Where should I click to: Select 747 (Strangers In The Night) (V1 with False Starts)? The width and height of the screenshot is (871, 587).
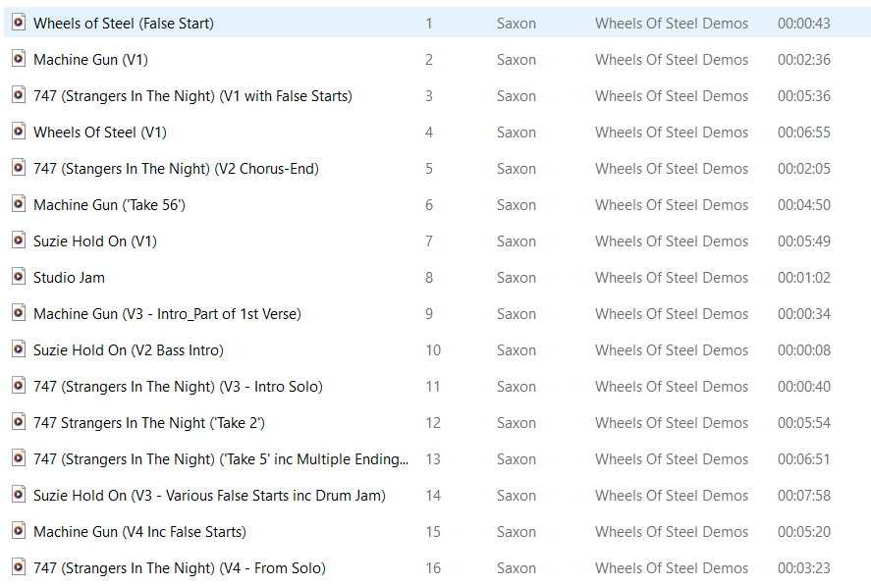click(192, 96)
